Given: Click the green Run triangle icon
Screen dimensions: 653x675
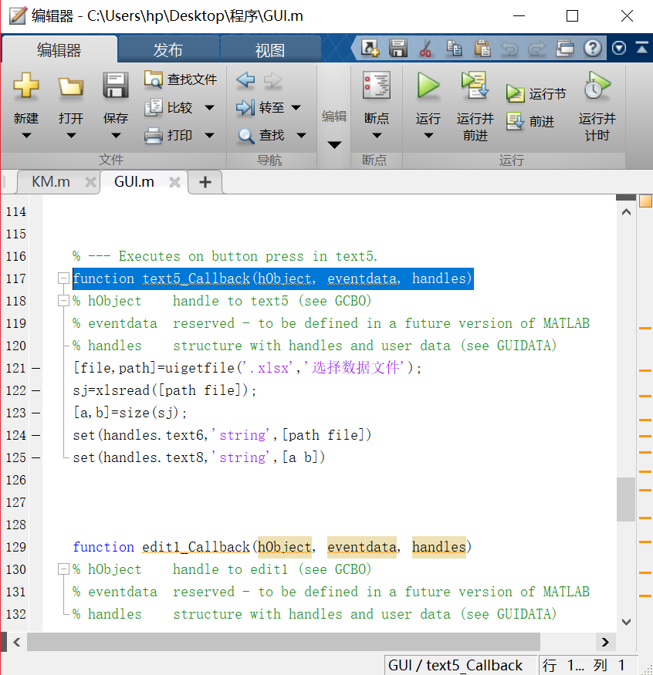Looking at the screenshot, I should [428, 85].
